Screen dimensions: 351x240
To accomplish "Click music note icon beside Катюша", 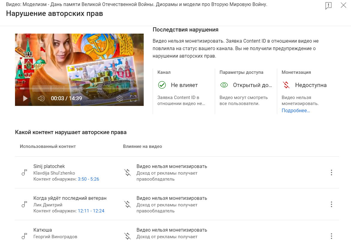I will (x=24, y=236).
